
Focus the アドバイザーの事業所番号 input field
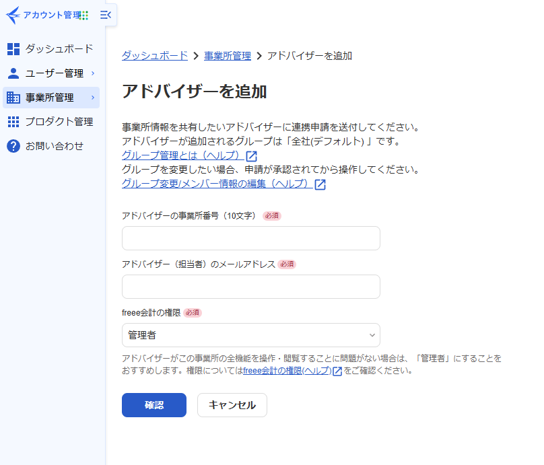click(250, 238)
